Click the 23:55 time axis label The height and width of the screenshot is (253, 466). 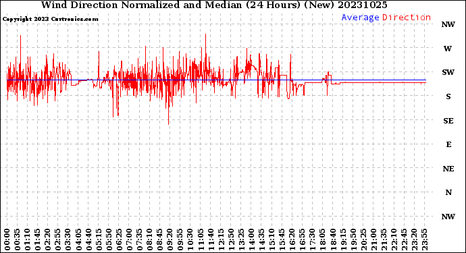pos(424,240)
